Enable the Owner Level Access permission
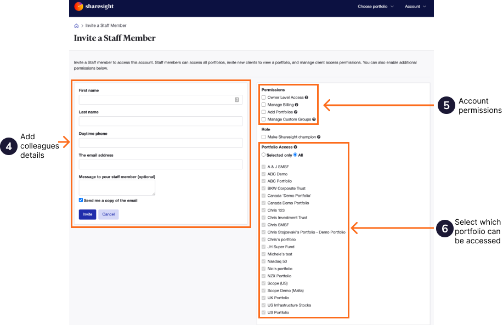This screenshot has height=325, width=503. tap(263, 97)
